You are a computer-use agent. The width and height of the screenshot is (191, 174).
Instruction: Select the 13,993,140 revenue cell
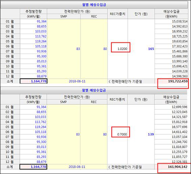pos(171,61)
